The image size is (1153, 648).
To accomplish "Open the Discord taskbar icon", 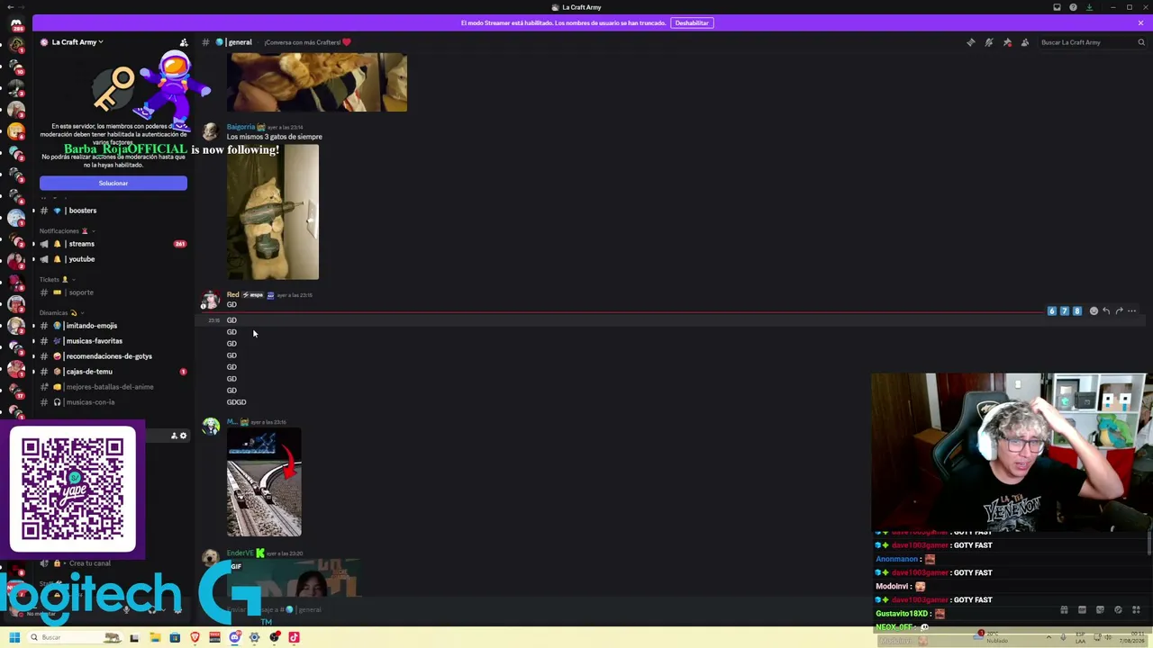I will pyautogui.click(x=234, y=637).
